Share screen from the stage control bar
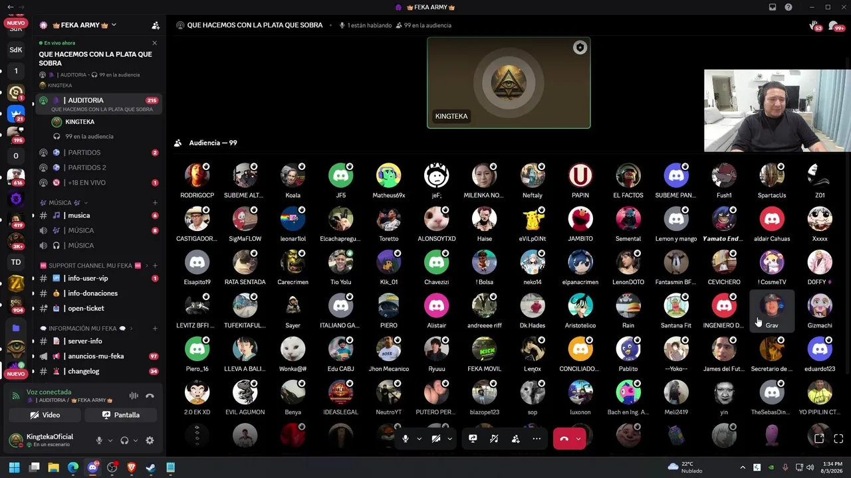This screenshot has width=851, height=478. point(473,439)
